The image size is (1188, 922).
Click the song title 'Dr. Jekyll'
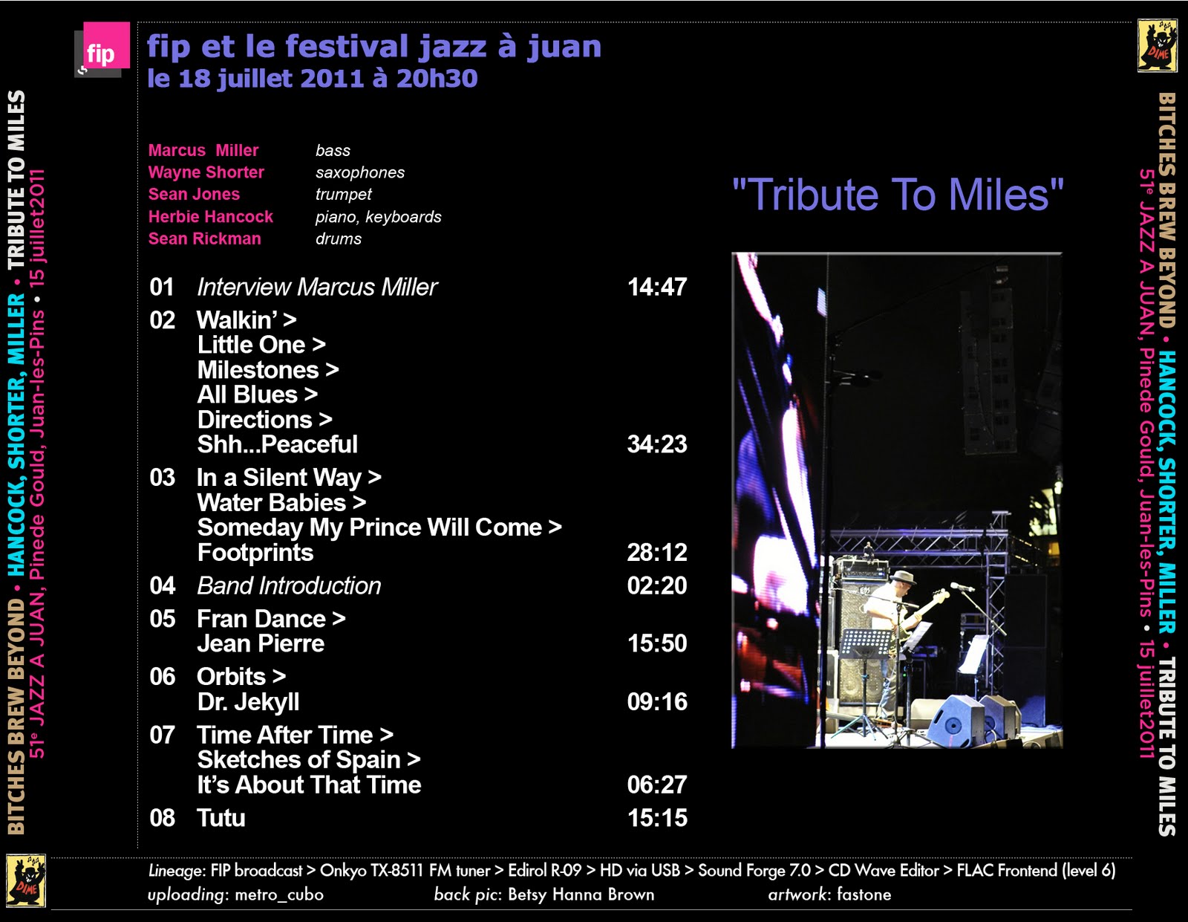point(248,702)
